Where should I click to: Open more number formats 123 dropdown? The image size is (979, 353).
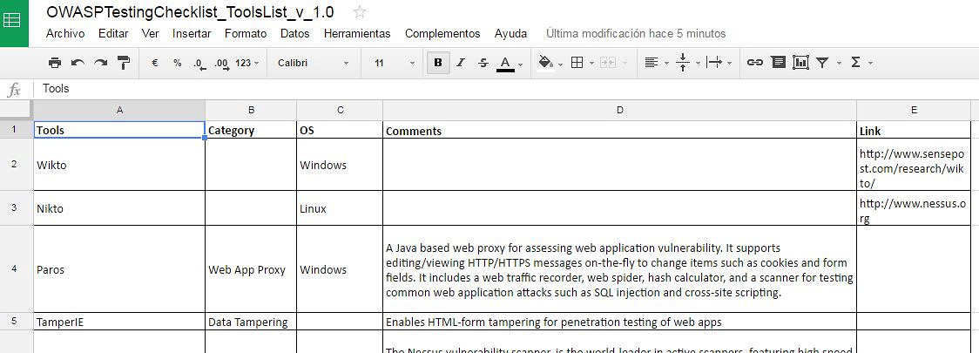click(247, 63)
